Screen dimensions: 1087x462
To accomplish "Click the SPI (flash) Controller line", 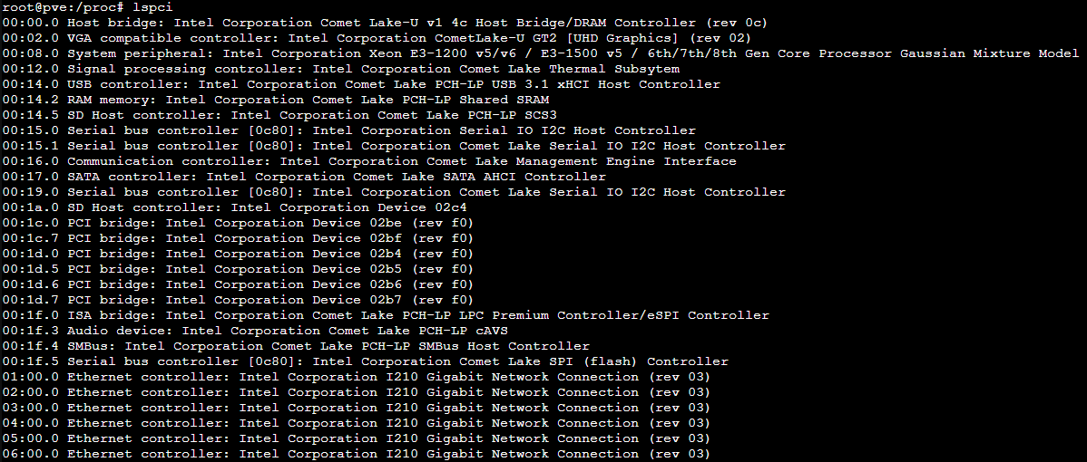I will point(365,361).
